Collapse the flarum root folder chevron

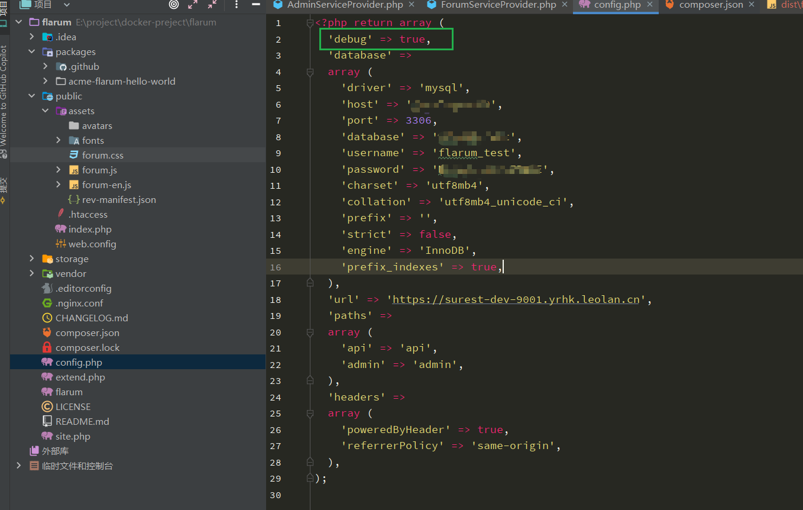[19, 22]
